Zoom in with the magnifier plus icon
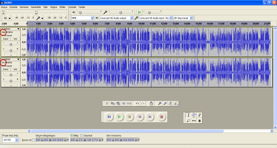The height and width of the screenshot is (148, 277). click(160, 104)
